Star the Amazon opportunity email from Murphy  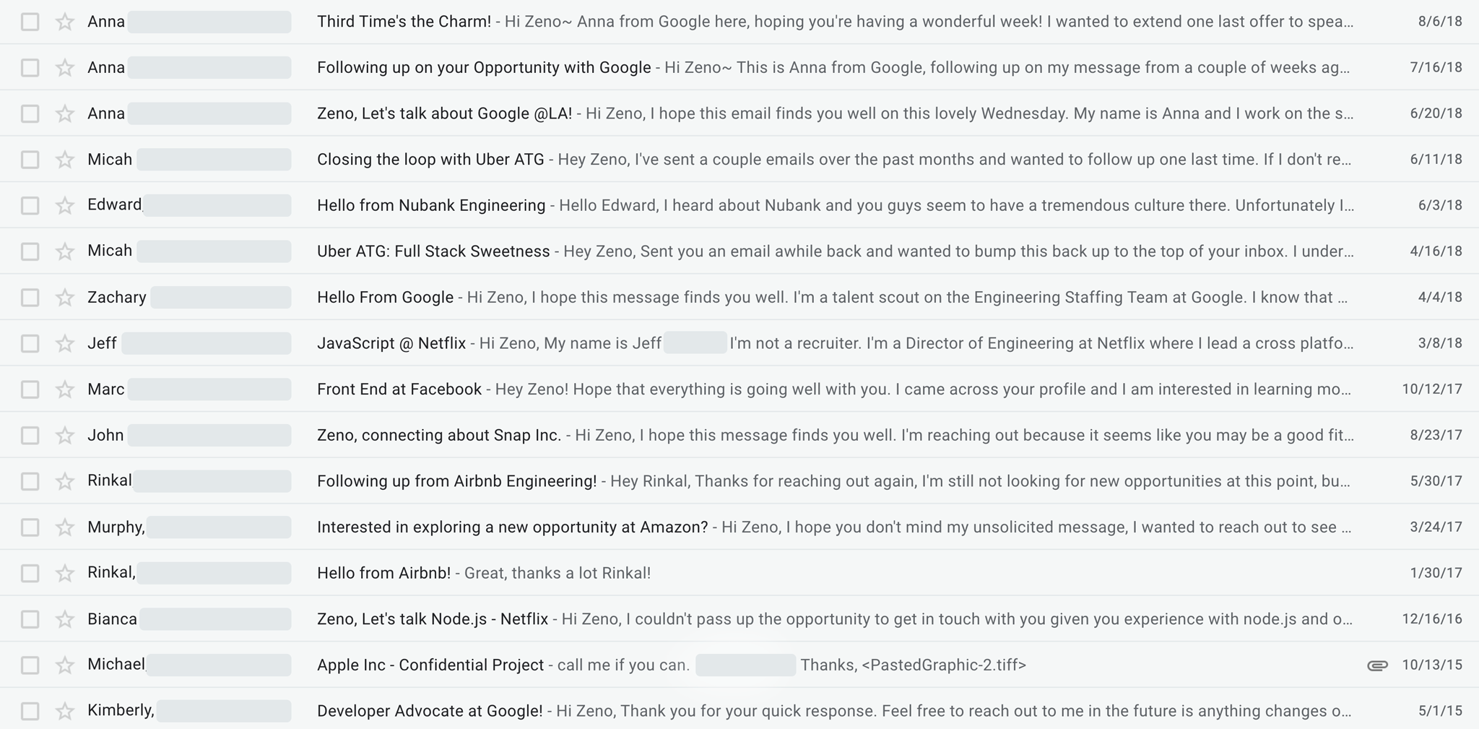pos(64,527)
